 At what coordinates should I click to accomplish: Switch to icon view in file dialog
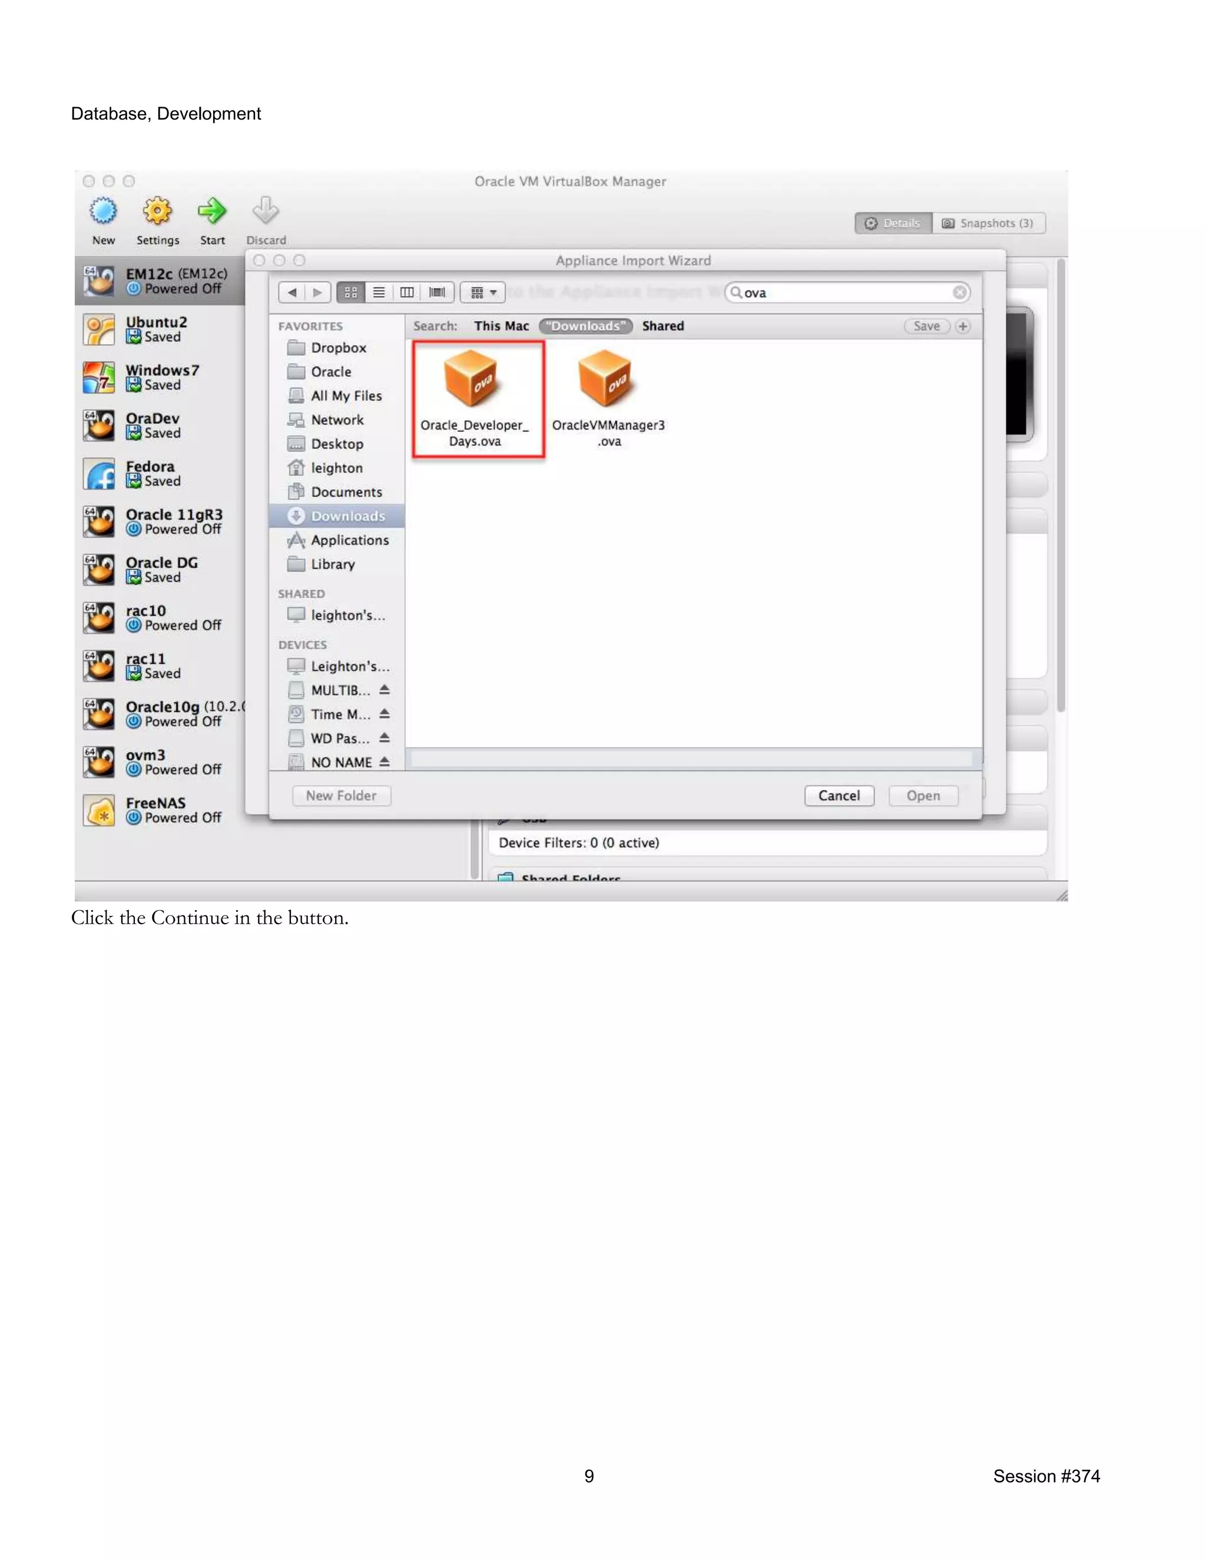[x=351, y=292]
